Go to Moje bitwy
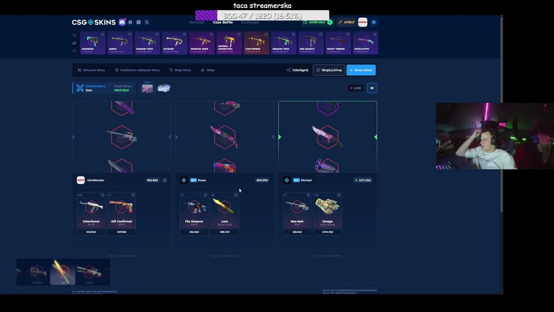The image size is (554, 312). tap(180, 70)
